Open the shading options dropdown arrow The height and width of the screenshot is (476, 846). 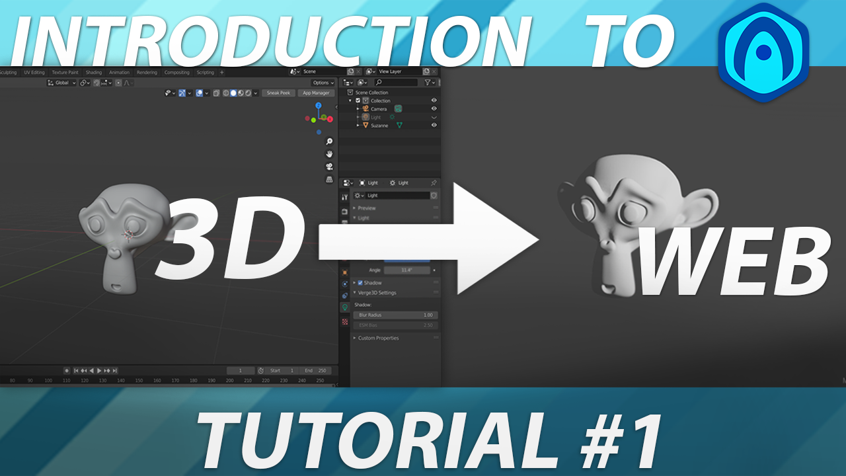[256, 93]
